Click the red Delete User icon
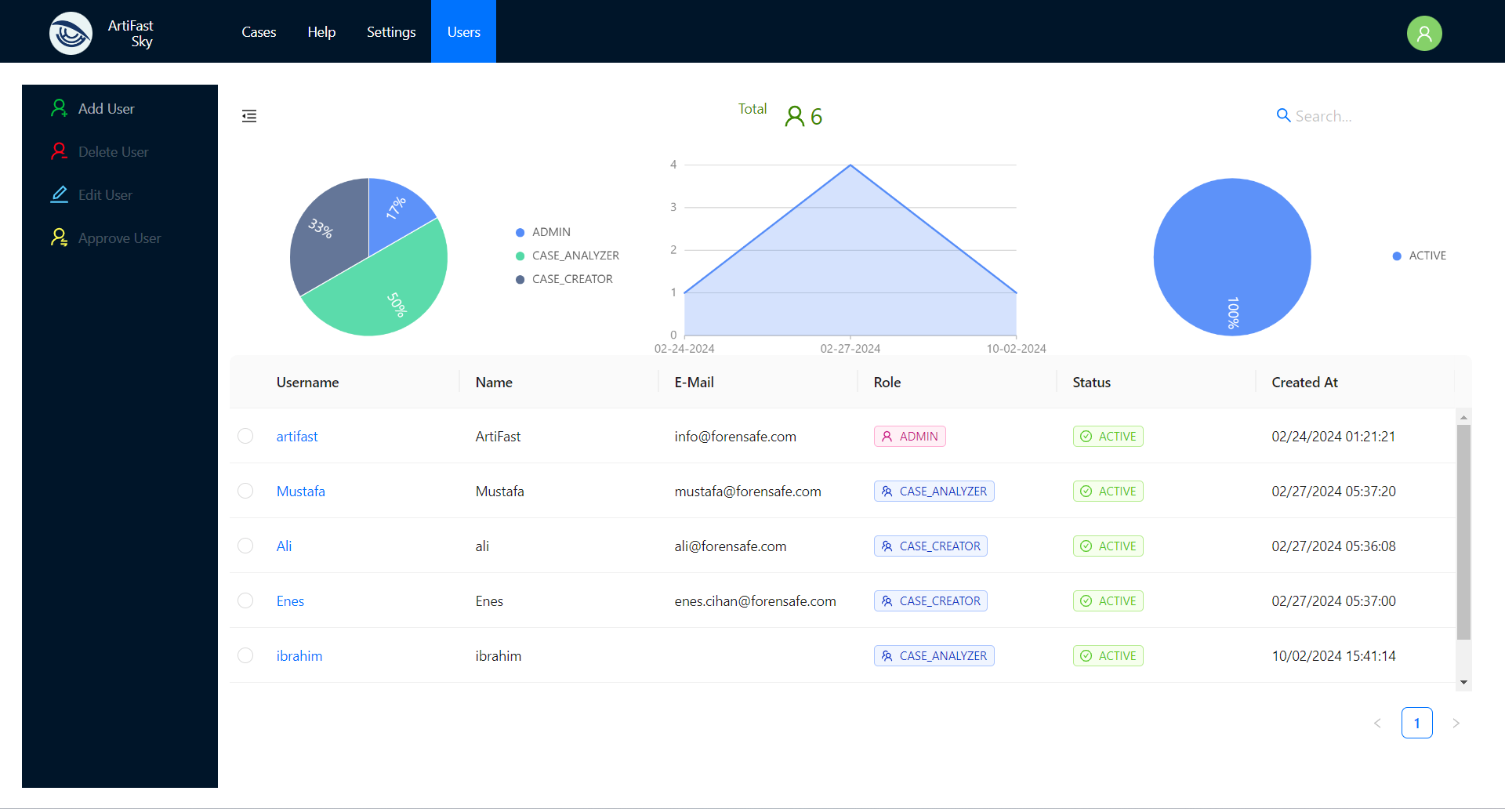1505x809 pixels. [x=59, y=151]
